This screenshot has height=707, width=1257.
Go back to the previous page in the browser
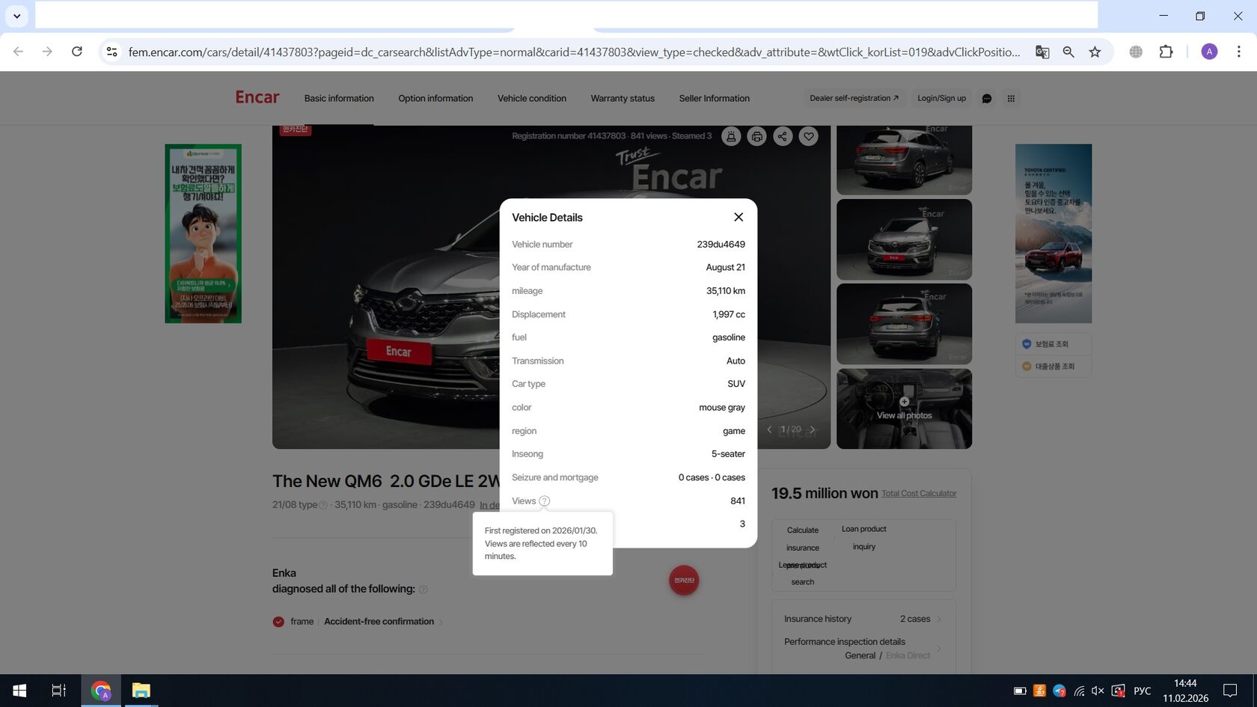[19, 52]
